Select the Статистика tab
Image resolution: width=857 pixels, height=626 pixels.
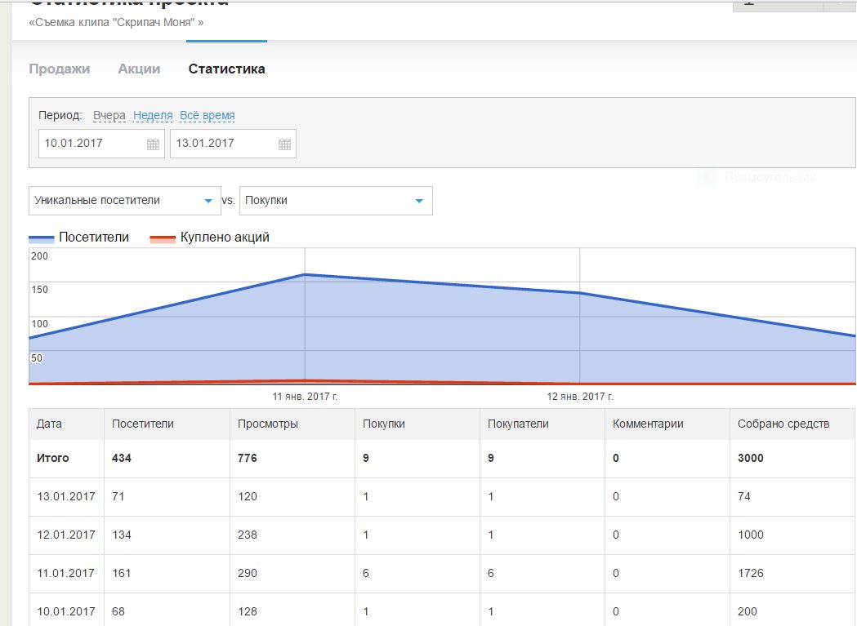coord(226,69)
